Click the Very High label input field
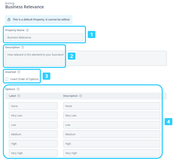Screen dimensions: 174x161 pos(33,153)
